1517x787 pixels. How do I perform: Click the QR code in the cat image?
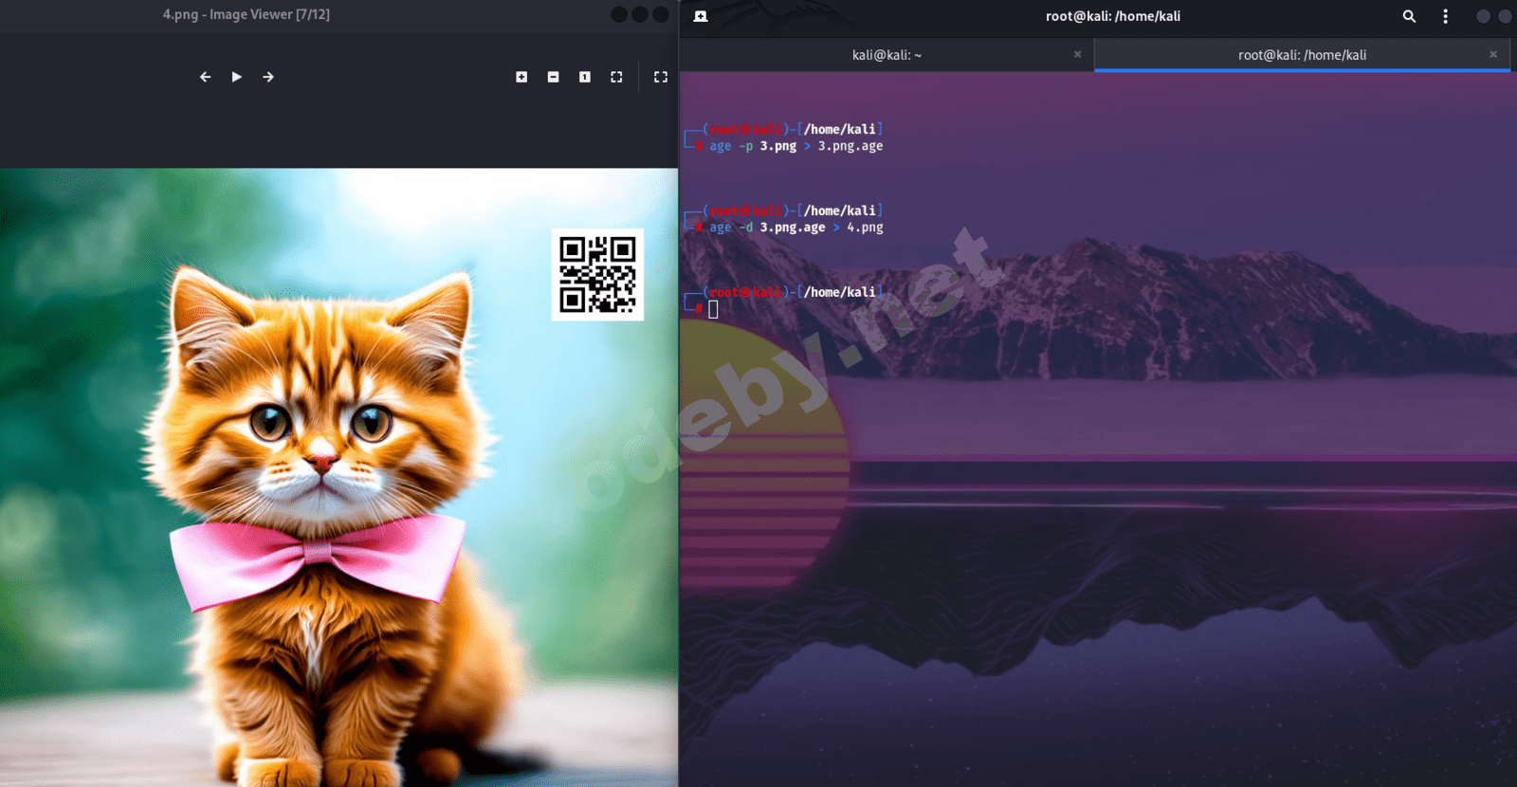[x=597, y=275]
